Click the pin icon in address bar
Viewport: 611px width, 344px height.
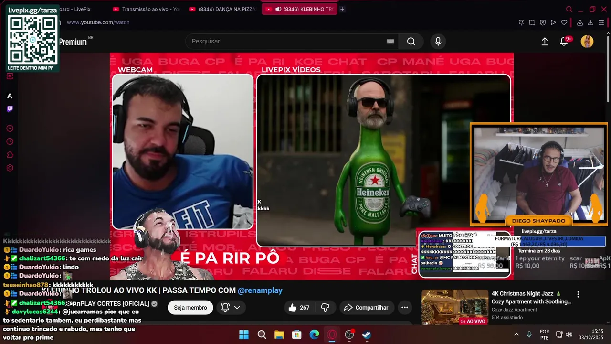point(521,22)
